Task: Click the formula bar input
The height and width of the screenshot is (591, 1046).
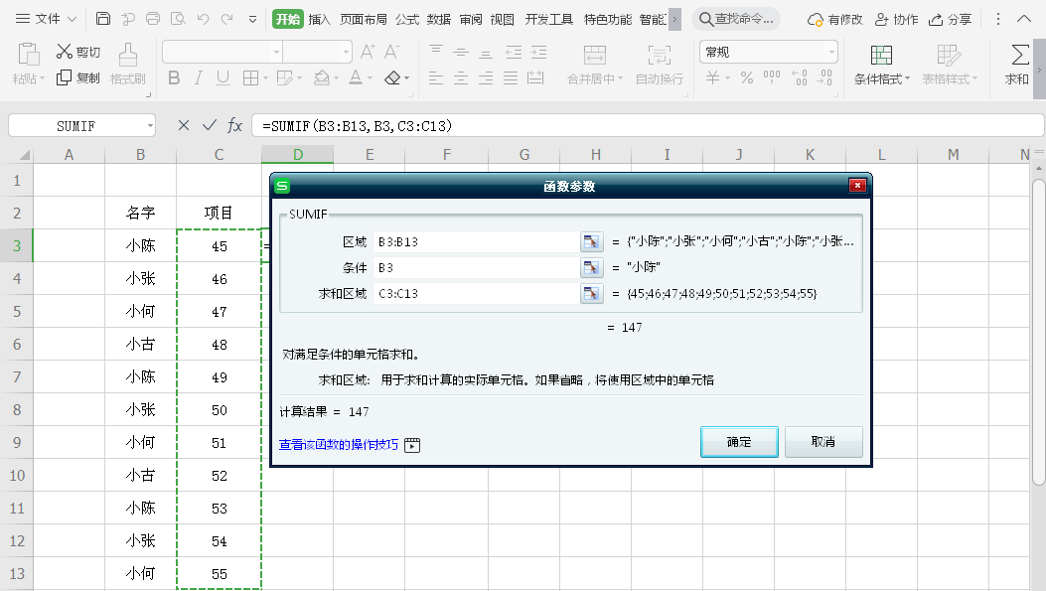Action: click(x=647, y=125)
